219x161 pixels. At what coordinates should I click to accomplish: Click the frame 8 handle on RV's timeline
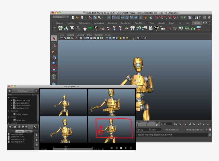(65, 149)
